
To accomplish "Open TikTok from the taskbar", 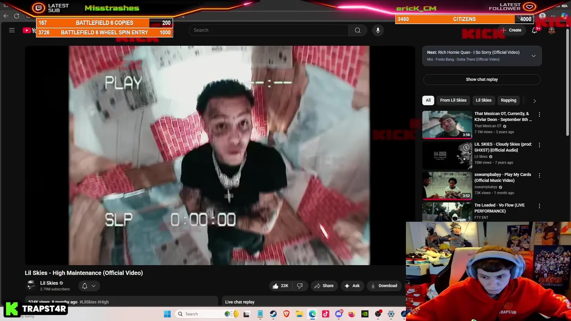I will [x=326, y=314].
